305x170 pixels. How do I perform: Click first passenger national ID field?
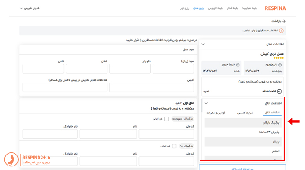click(166, 134)
